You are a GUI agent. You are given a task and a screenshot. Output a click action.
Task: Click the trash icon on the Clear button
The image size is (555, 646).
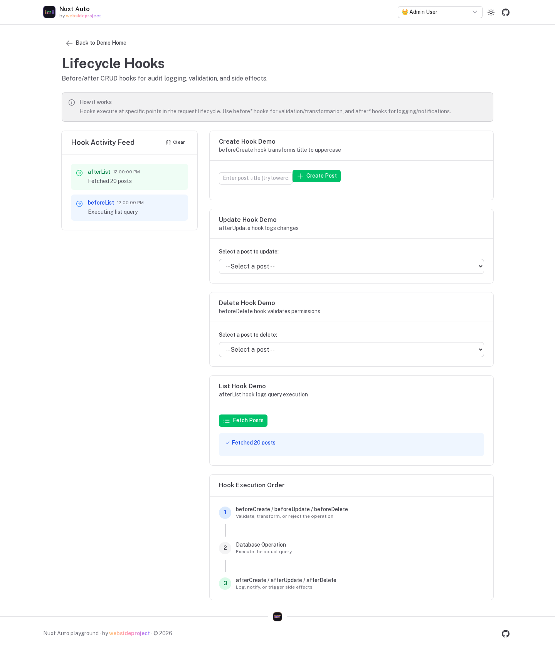[x=168, y=143]
